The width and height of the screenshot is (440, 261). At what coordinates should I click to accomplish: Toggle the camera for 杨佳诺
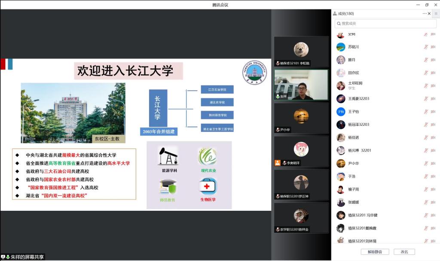[x=433, y=137]
